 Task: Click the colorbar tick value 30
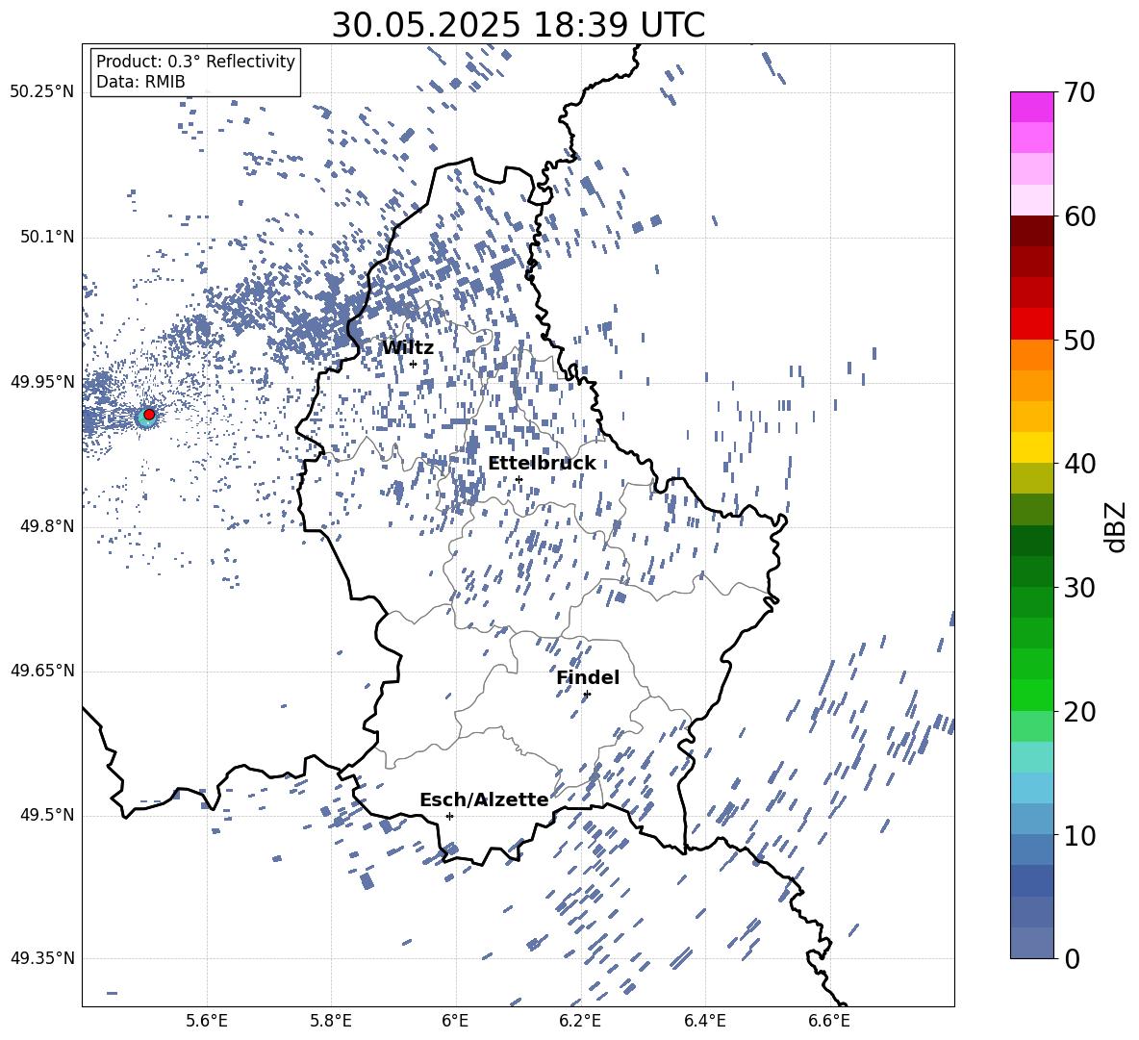[1079, 588]
